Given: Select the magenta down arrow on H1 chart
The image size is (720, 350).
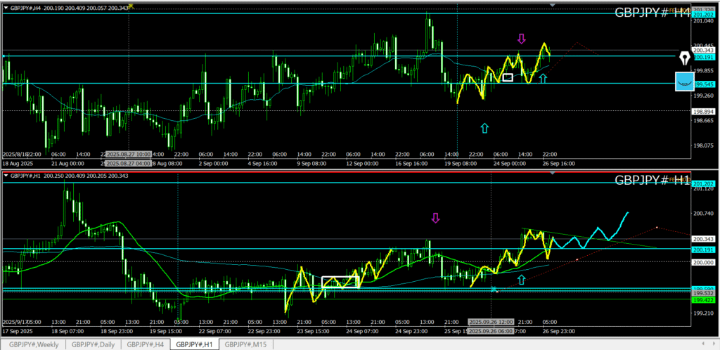Looking at the screenshot, I should [x=435, y=218].
